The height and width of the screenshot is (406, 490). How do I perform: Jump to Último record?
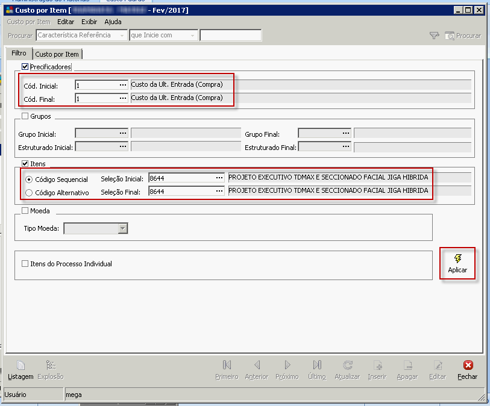click(317, 365)
